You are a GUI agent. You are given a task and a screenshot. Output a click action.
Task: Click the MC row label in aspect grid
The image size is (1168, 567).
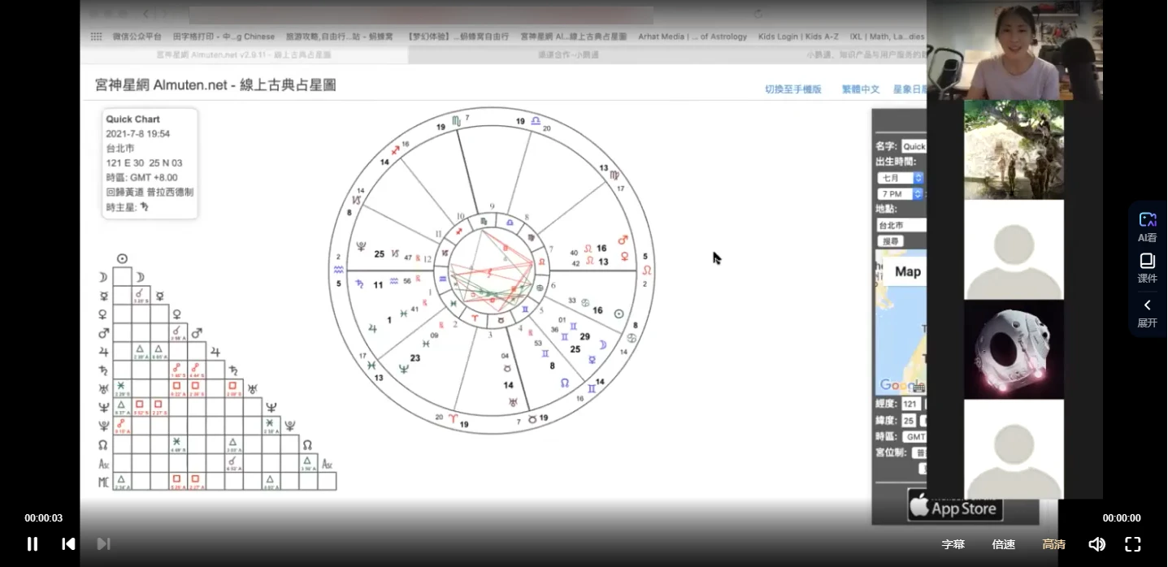[x=103, y=482]
